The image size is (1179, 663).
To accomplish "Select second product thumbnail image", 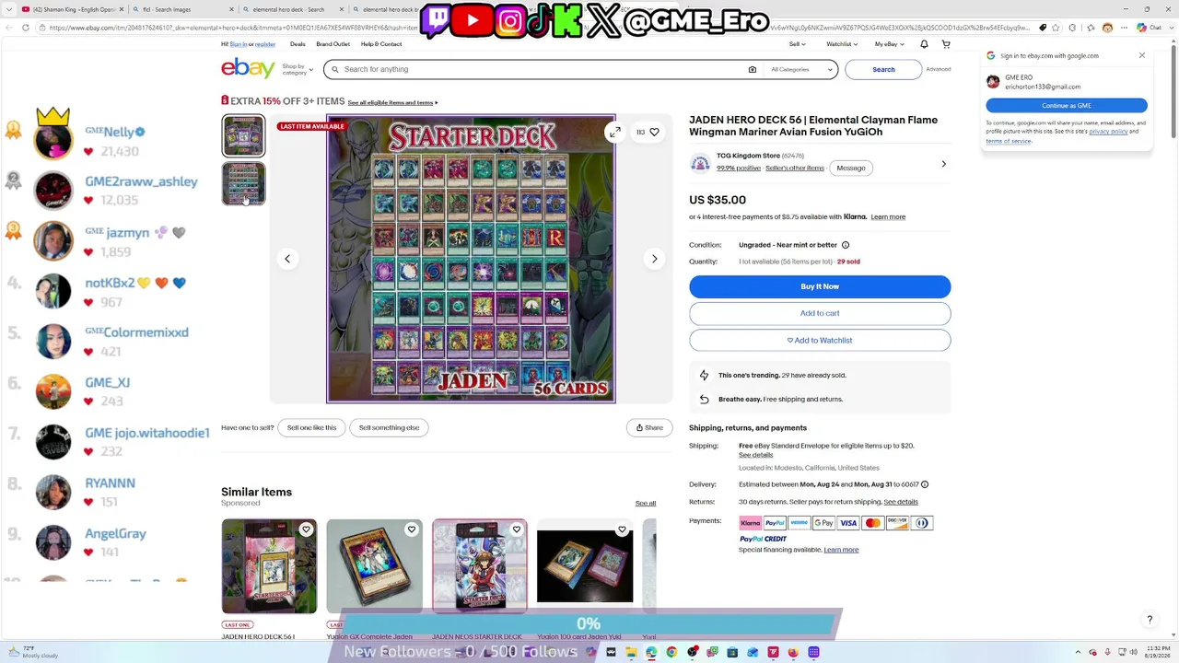I will point(243,184).
